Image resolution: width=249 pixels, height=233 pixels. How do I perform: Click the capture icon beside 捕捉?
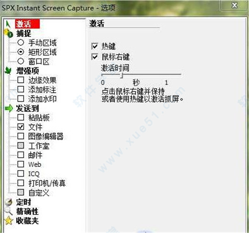point(8,33)
